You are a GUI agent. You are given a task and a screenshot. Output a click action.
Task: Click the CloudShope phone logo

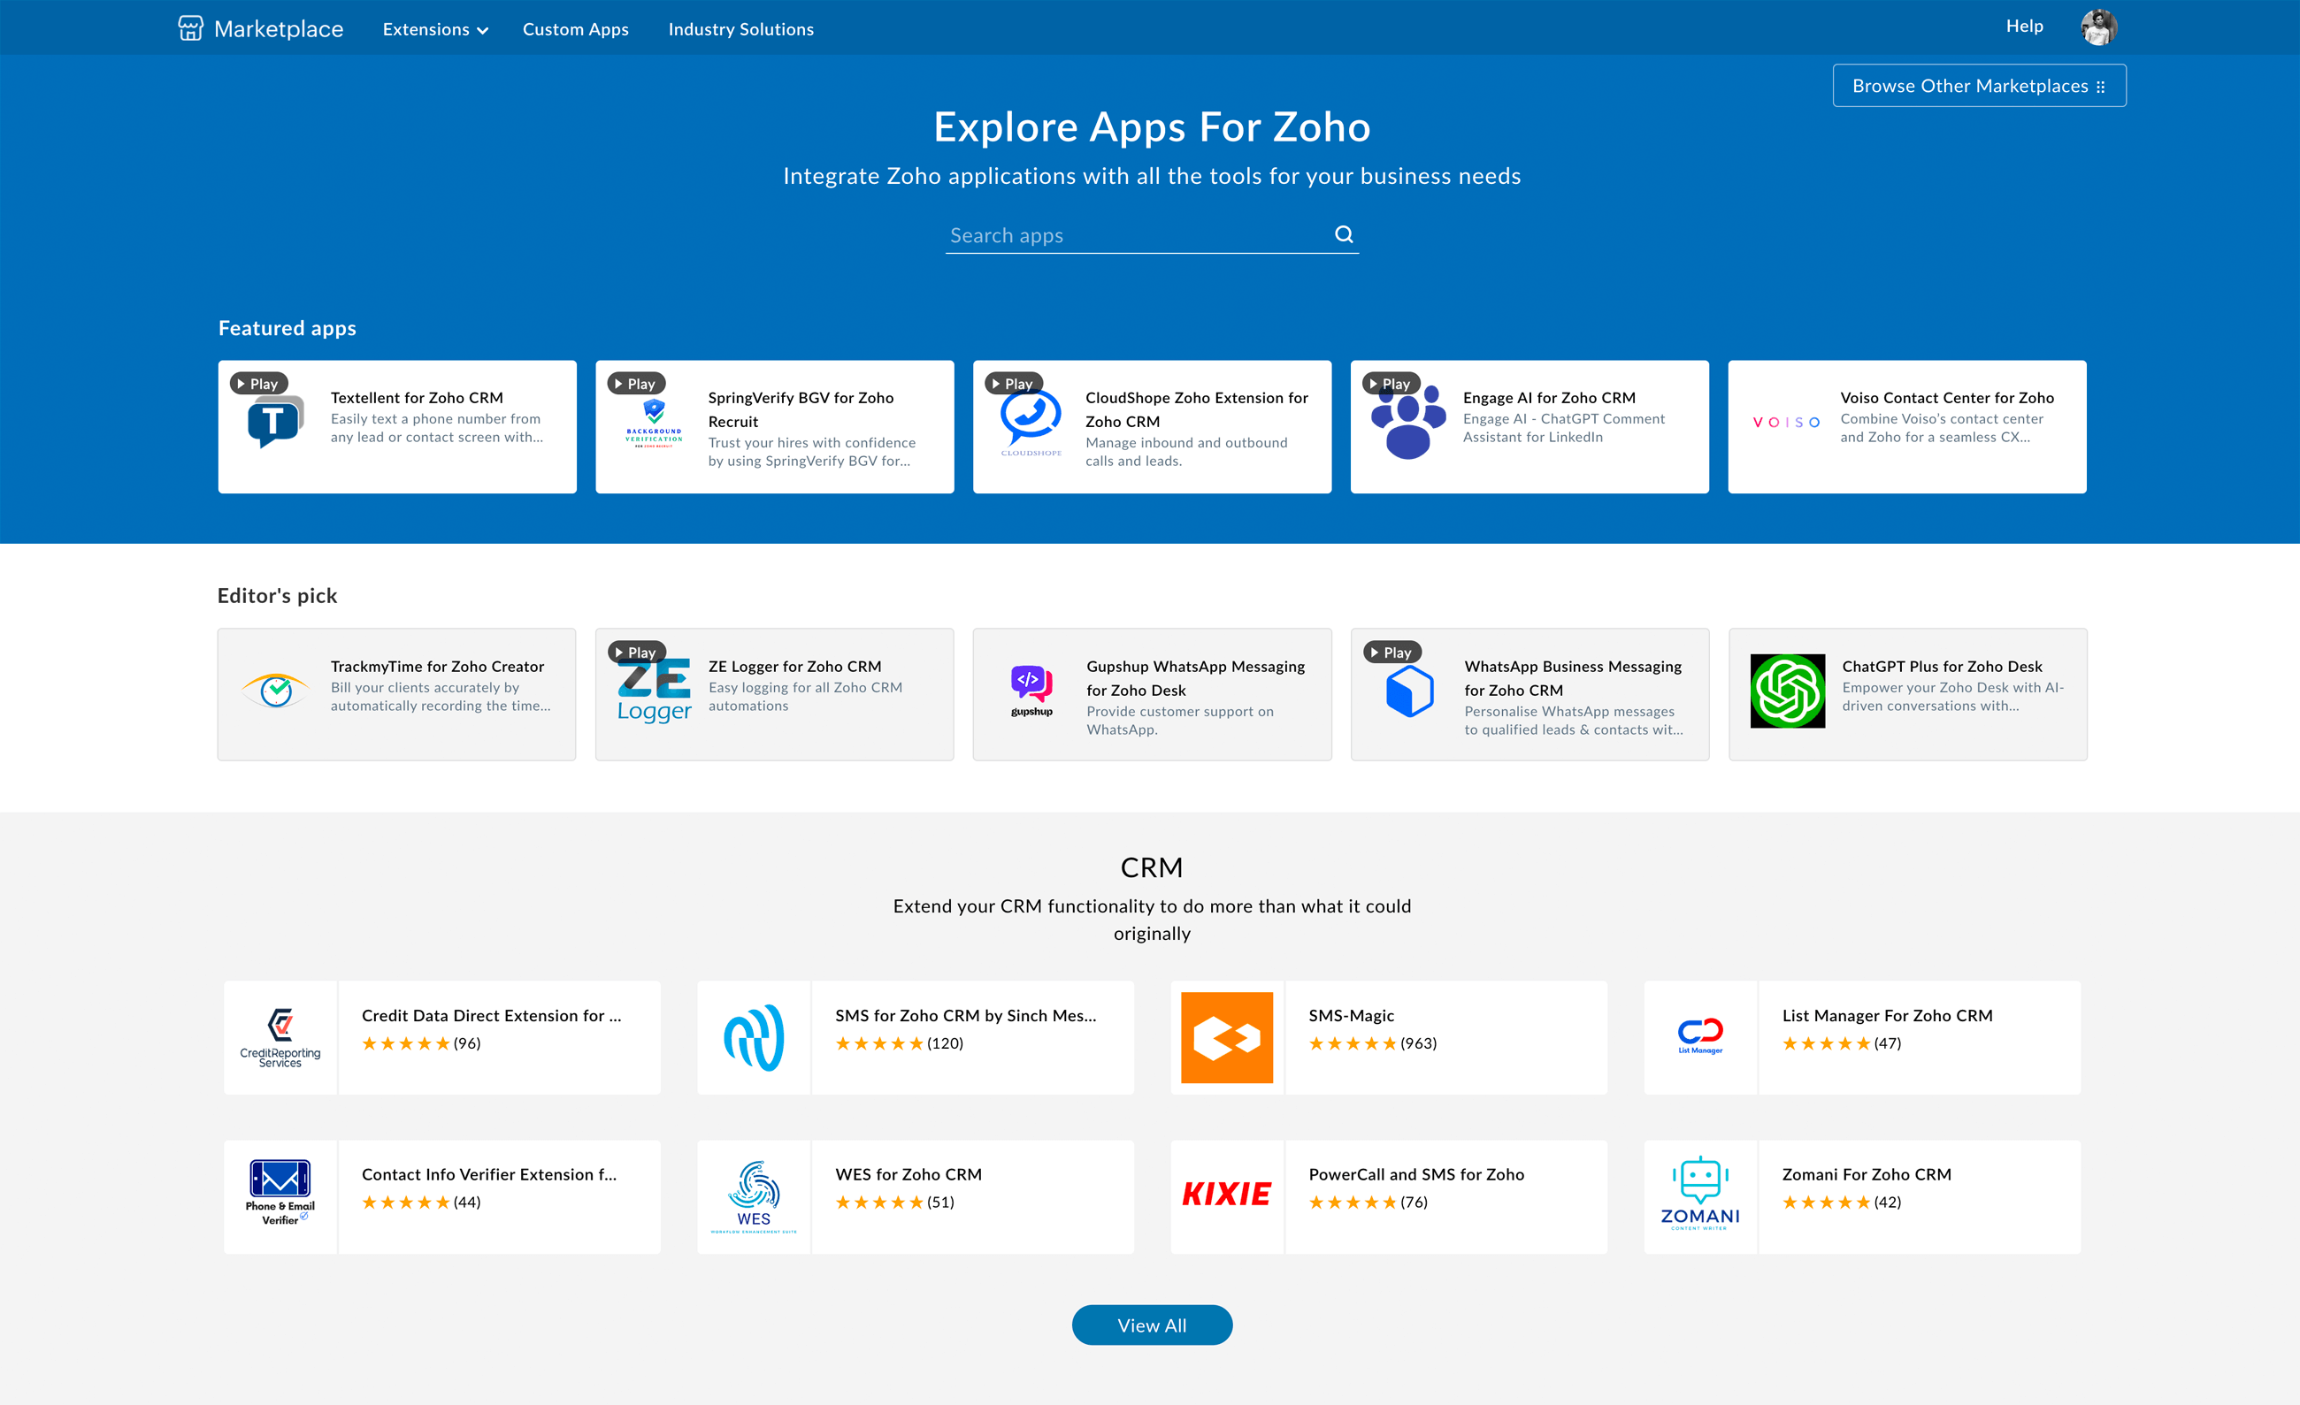1031,424
